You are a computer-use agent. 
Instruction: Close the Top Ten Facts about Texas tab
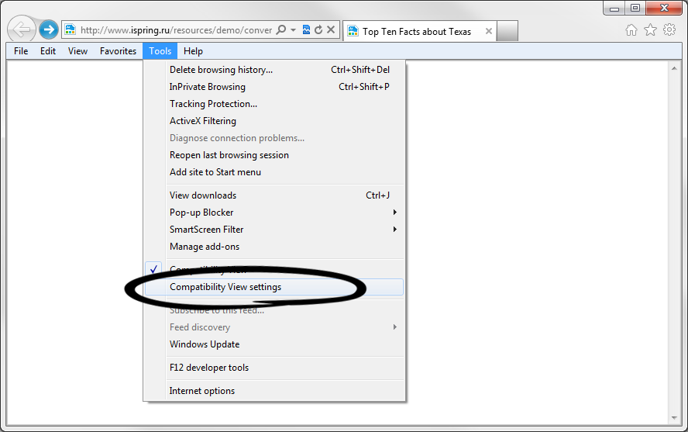pyautogui.click(x=488, y=31)
